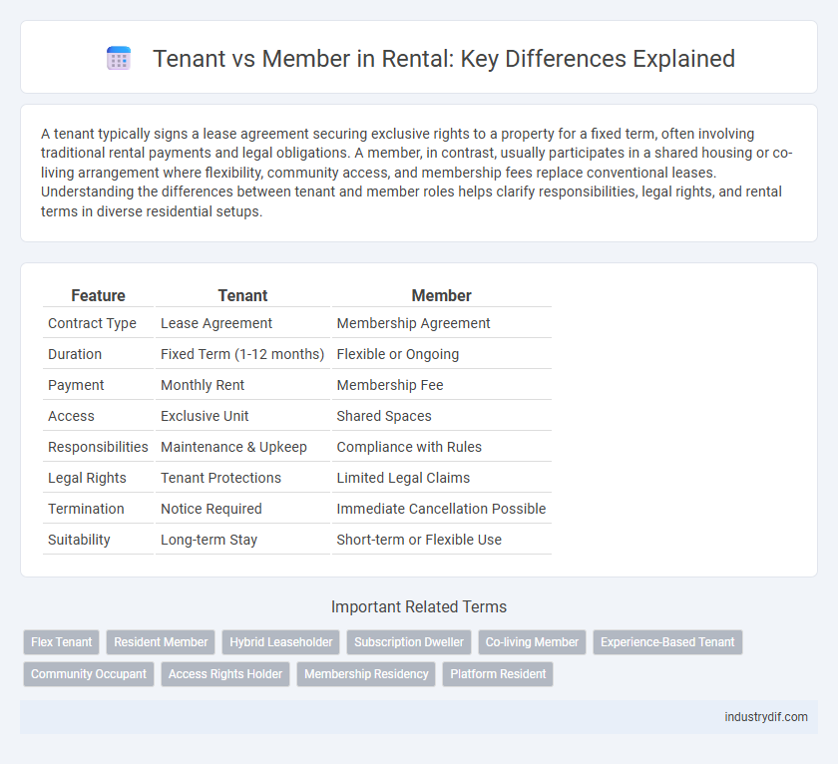Select the Immediate Cancellation Possible cell
The height and width of the screenshot is (764, 838).
click(x=441, y=509)
